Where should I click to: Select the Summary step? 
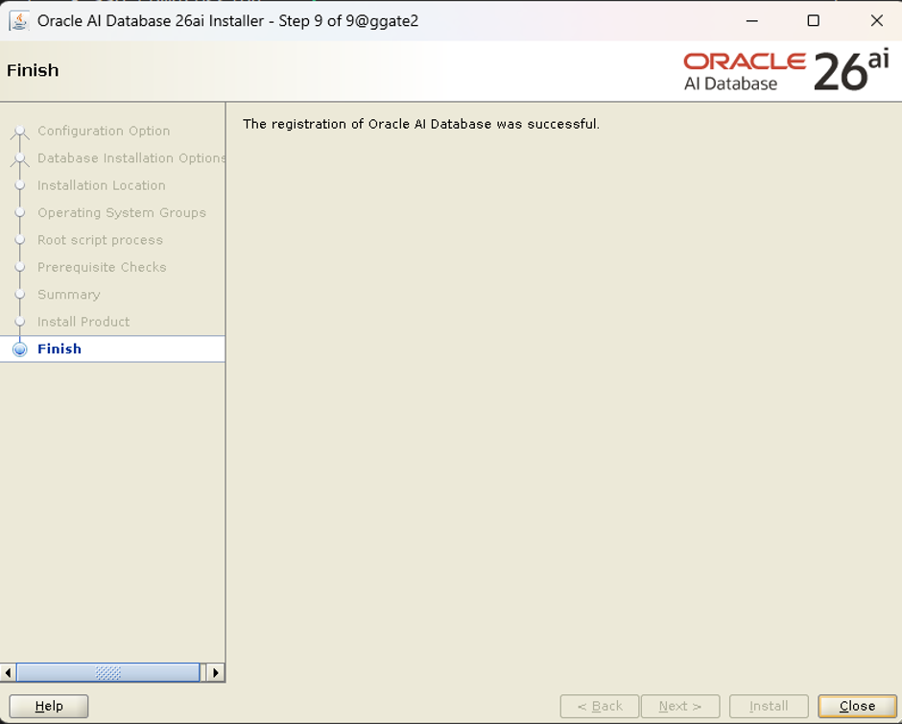pos(69,294)
